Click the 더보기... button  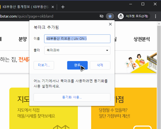tap(44, 65)
